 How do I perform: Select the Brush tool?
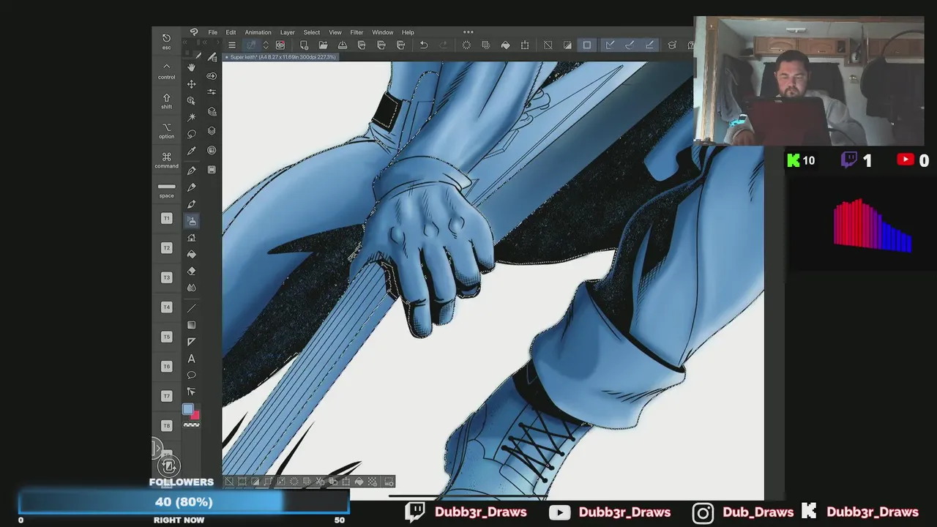coord(191,204)
